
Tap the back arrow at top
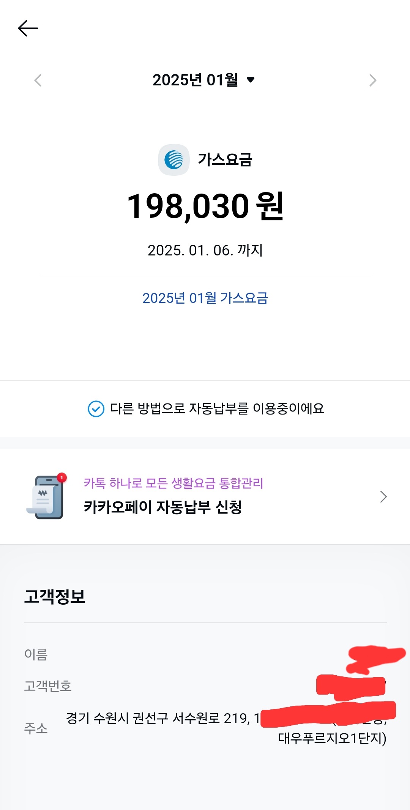[28, 28]
